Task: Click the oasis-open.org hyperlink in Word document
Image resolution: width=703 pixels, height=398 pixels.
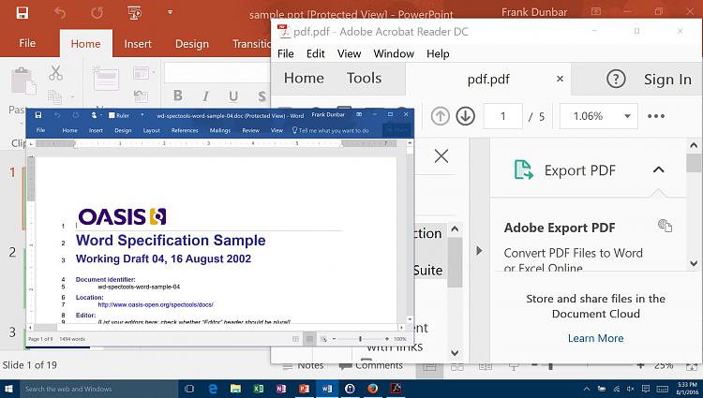Action: tap(156, 305)
